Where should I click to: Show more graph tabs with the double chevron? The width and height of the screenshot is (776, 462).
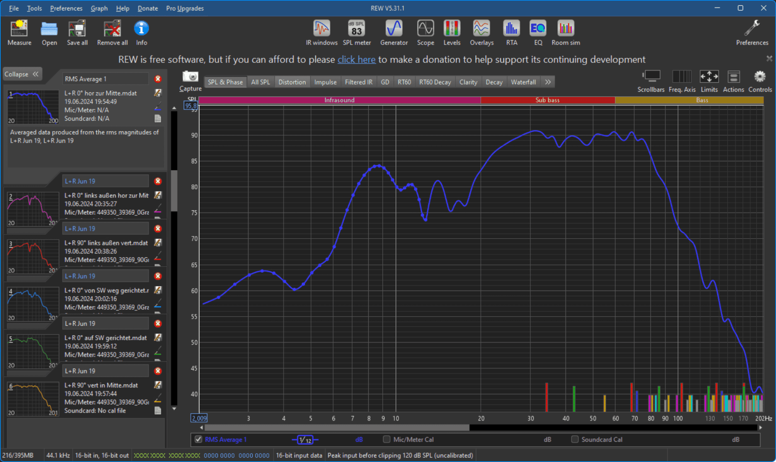548,82
